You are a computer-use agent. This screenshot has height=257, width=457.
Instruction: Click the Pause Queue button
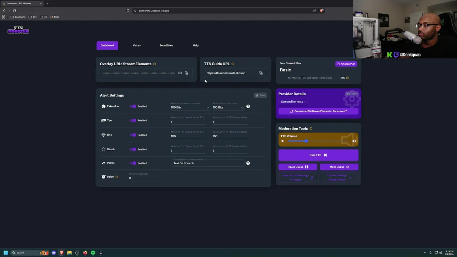pyautogui.click(x=298, y=167)
